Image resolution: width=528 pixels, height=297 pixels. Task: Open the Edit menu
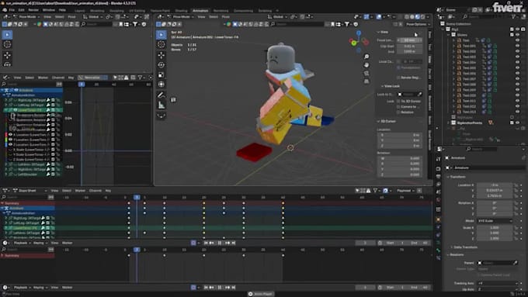tap(21, 10)
